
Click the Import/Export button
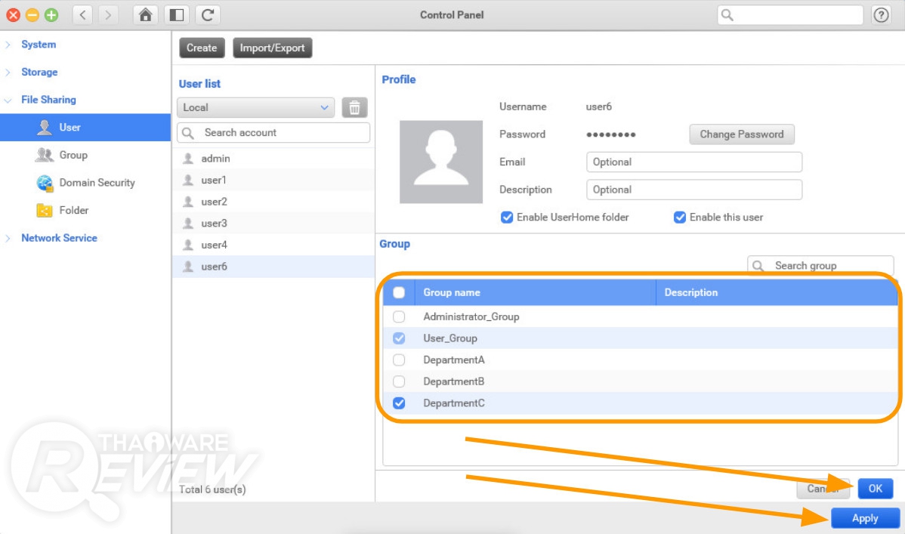273,48
